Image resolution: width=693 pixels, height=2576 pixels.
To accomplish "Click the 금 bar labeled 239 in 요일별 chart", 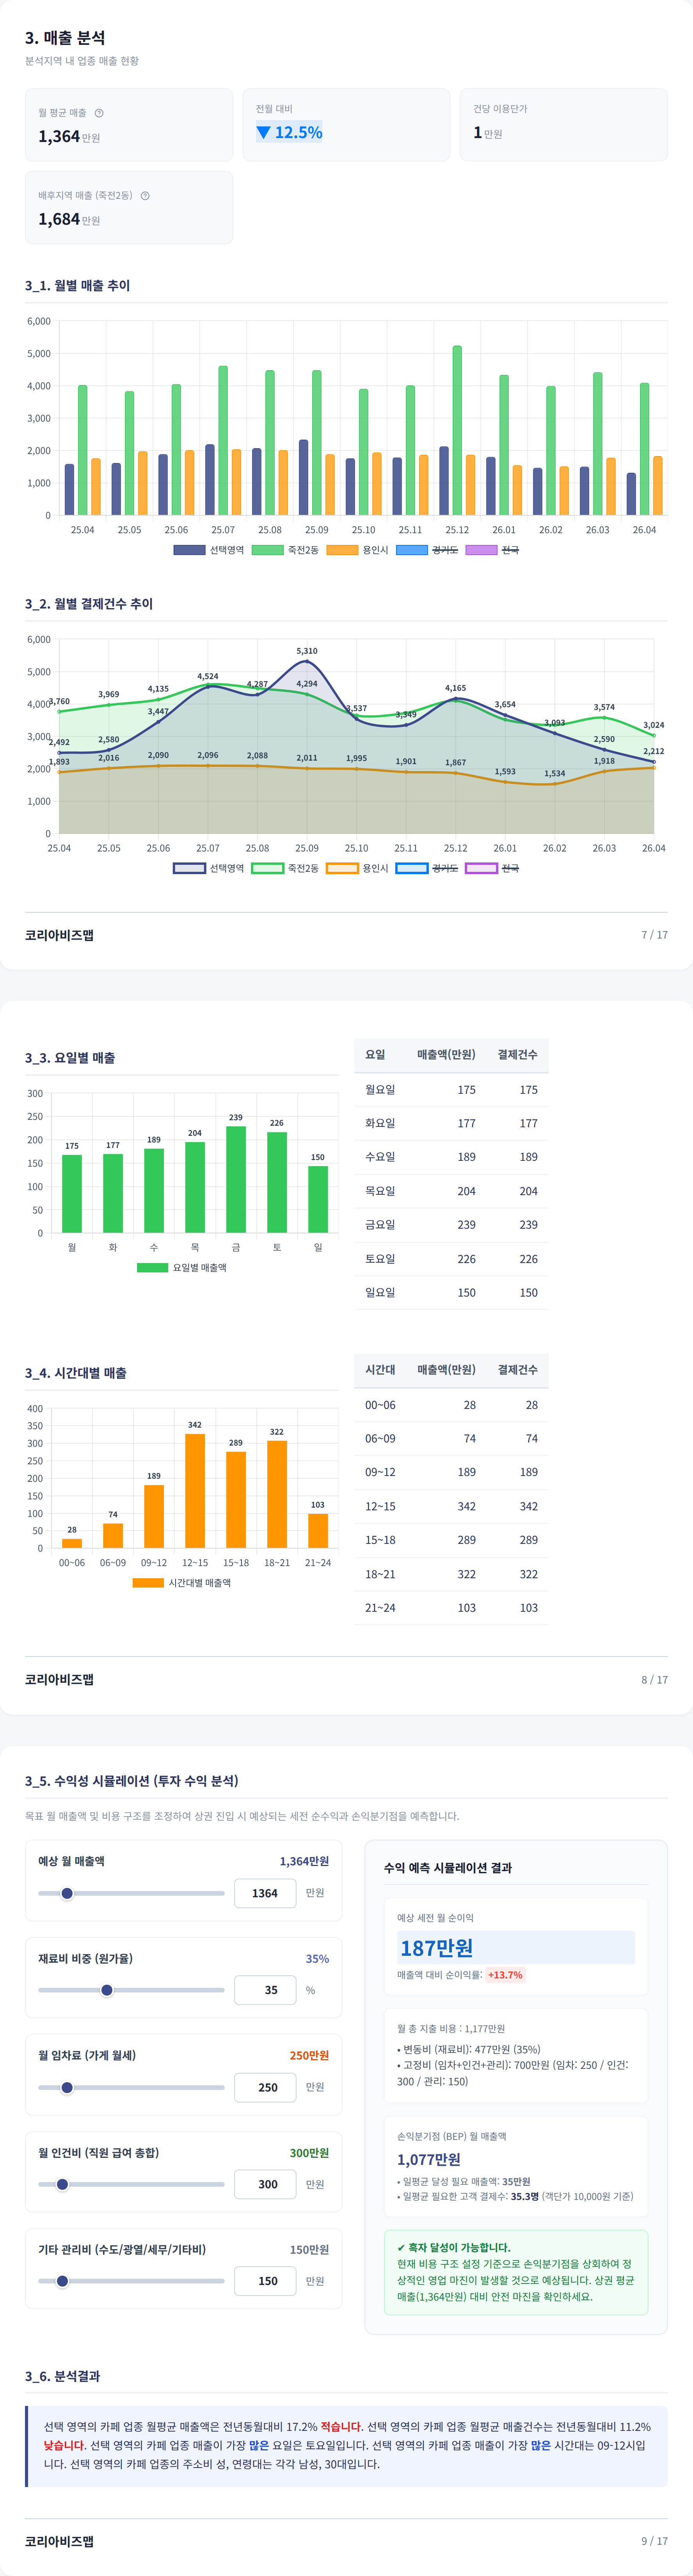I will click(x=236, y=1179).
